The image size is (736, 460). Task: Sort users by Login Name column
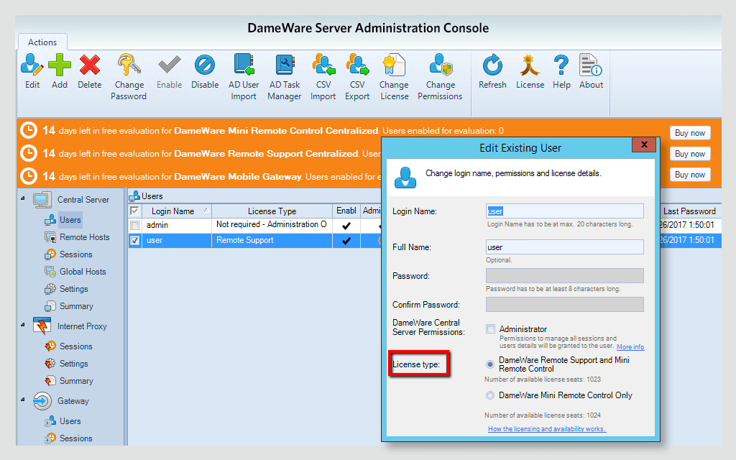point(172,211)
